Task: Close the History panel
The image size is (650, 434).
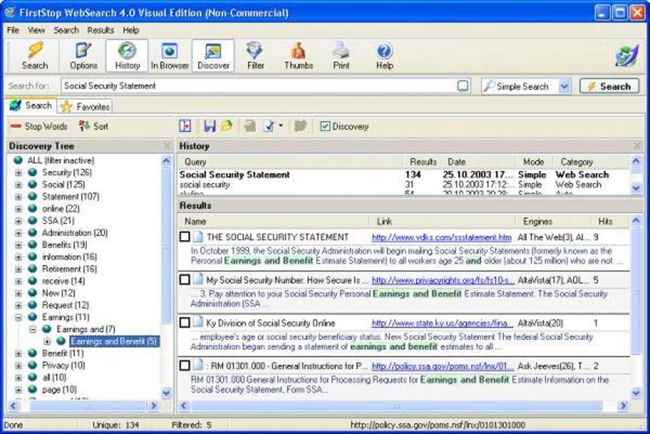Action: (x=637, y=146)
